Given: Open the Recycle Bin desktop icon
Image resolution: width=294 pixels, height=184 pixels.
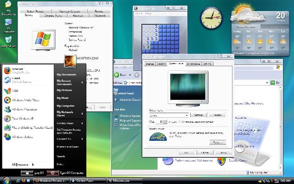Looking at the screenshot, I should pos(8,42).
